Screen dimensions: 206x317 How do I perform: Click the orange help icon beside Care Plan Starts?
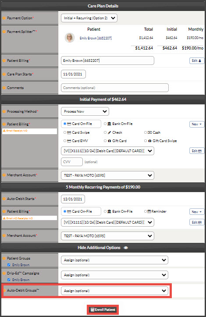(x=4, y=74)
